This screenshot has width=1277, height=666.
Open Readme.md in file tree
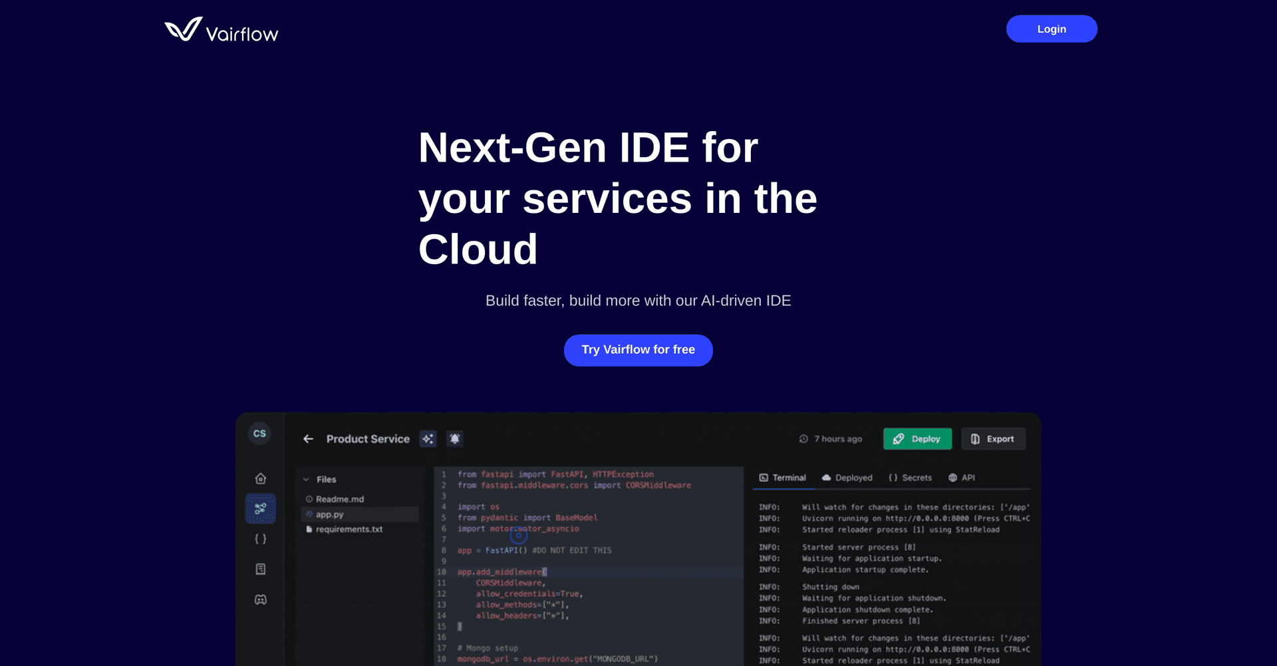click(x=339, y=499)
